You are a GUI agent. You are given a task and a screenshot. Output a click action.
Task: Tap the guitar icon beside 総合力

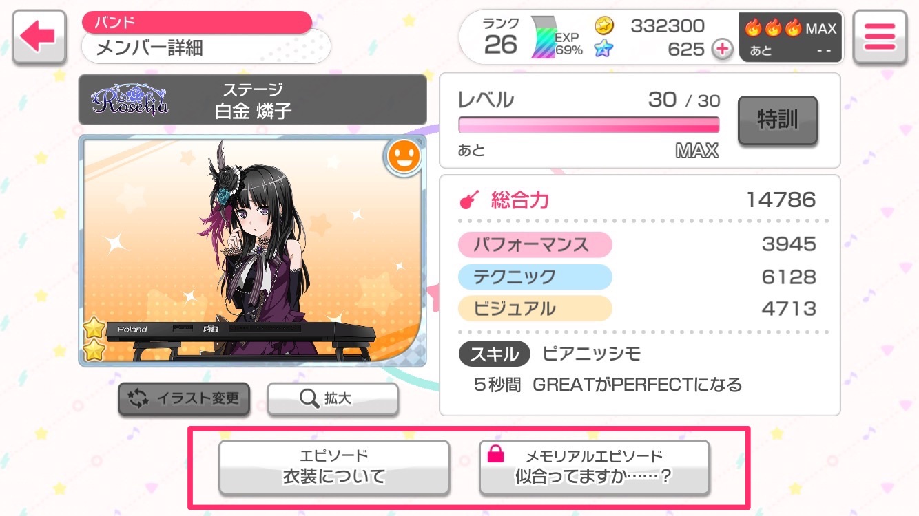pyautogui.click(x=469, y=200)
